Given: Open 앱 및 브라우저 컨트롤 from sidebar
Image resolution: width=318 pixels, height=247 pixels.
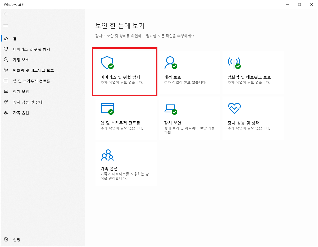Looking at the screenshot, I should click(x=42, y=81).
